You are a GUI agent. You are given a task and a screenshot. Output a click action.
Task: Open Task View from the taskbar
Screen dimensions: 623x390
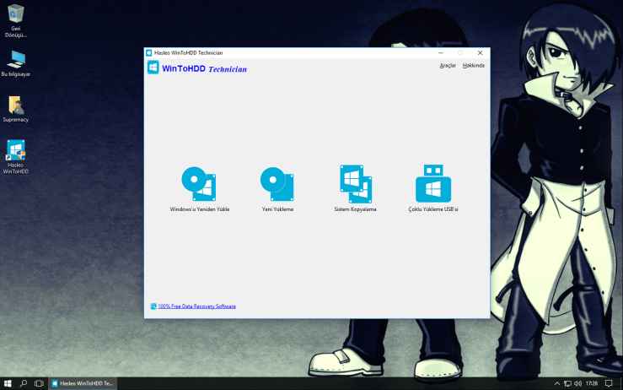pos(39,383)
